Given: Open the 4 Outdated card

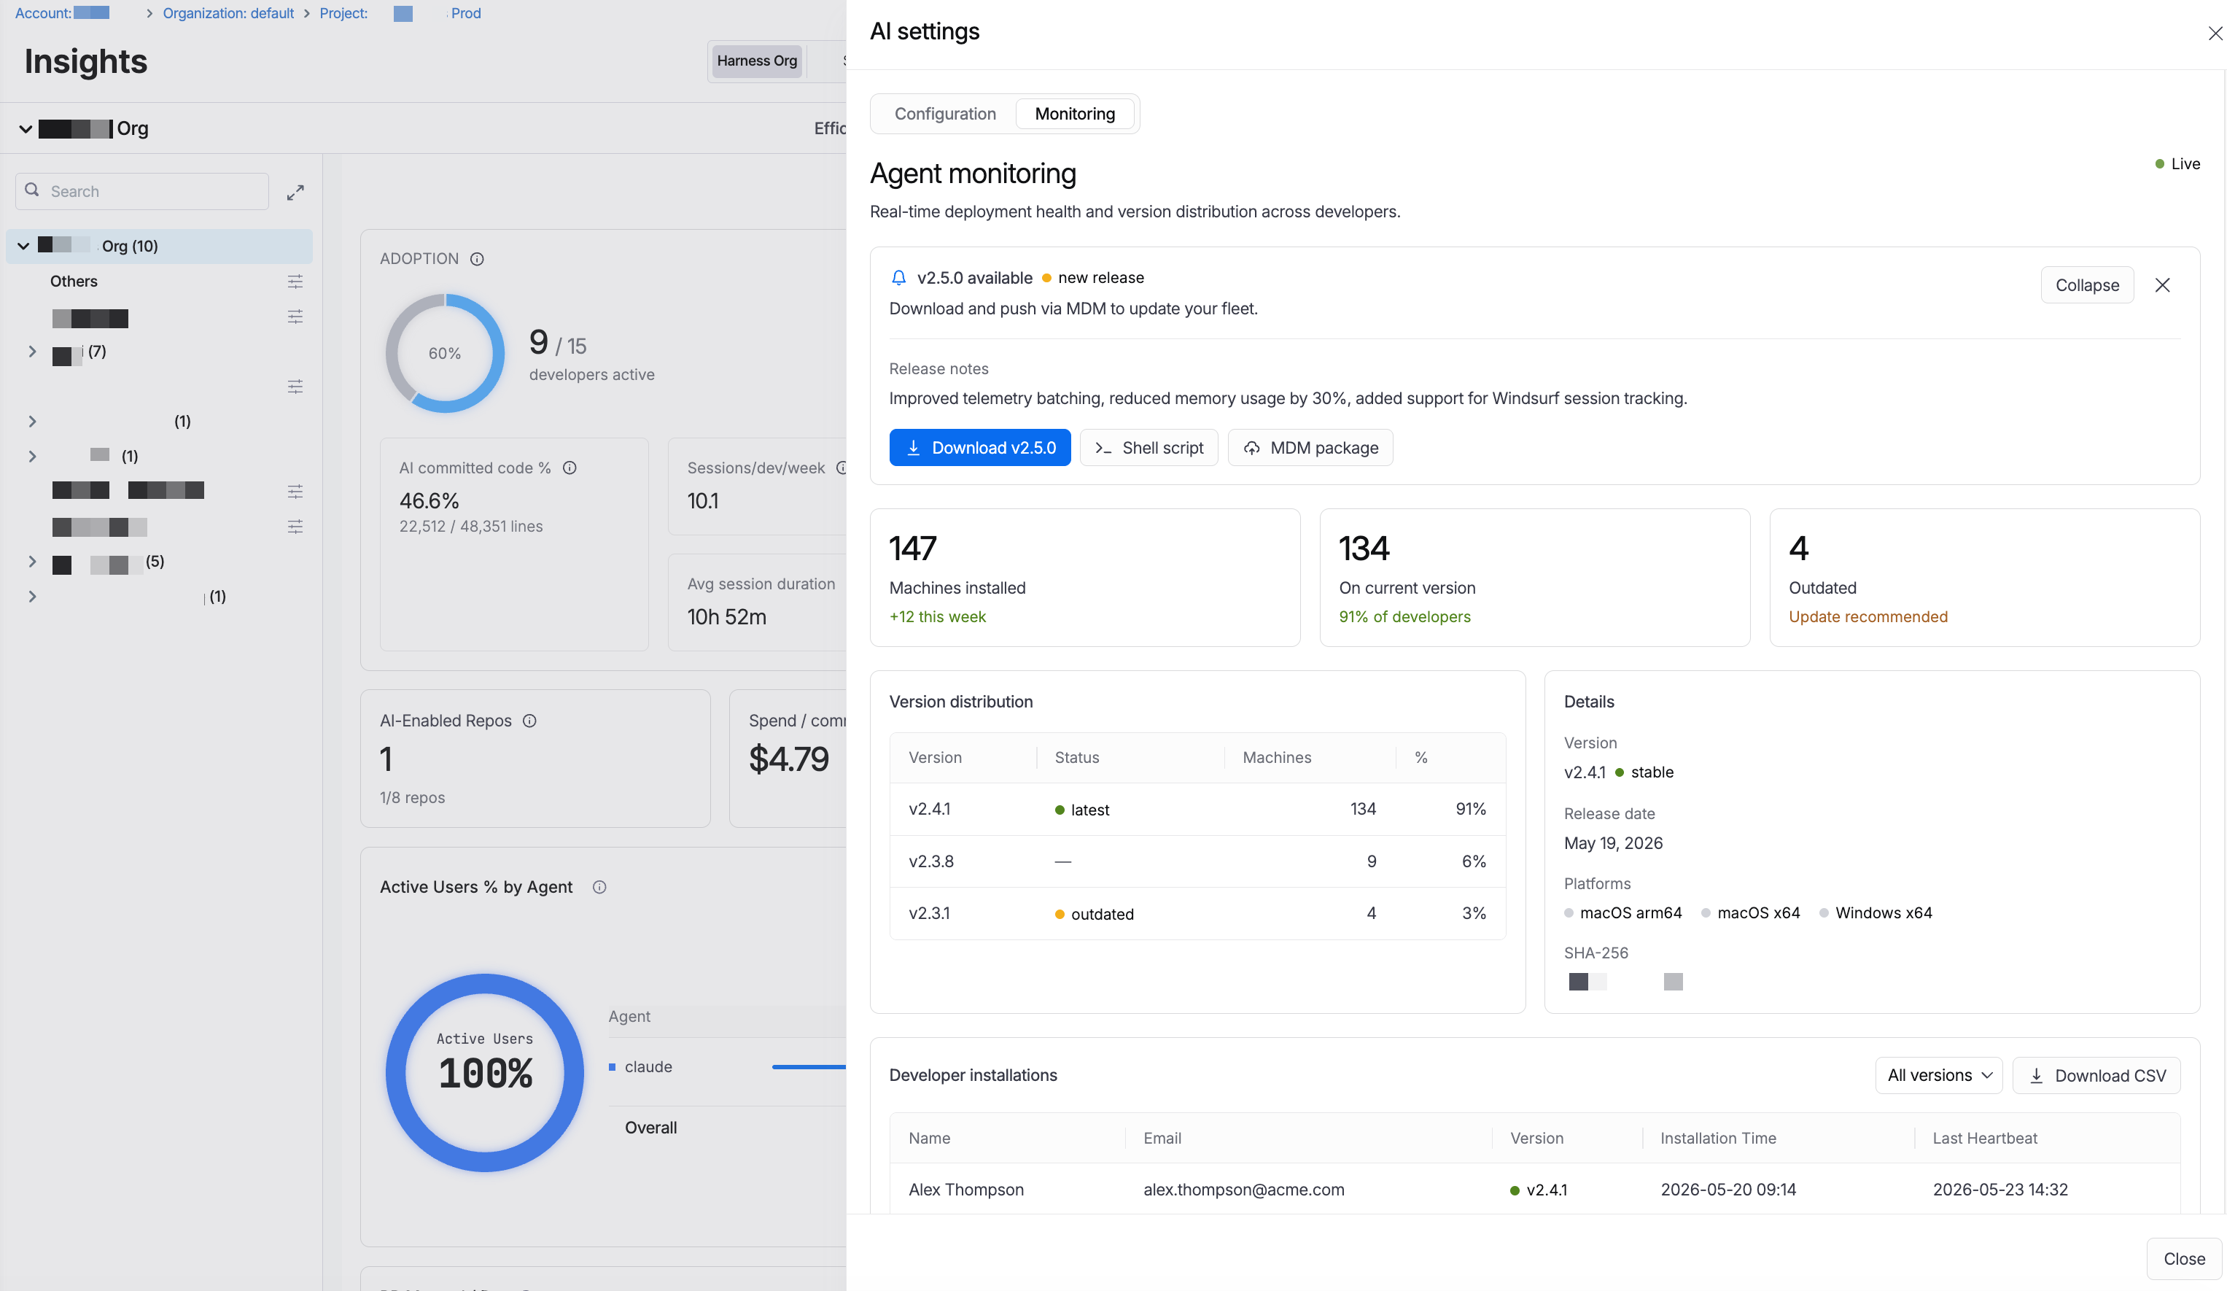Looking at the screenshot, I should pos(1984,577).
